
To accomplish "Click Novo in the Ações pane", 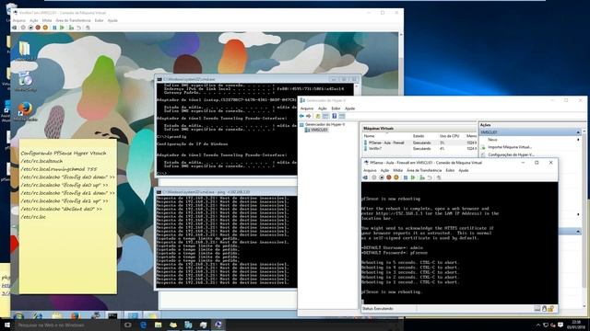I will (492, 140).
